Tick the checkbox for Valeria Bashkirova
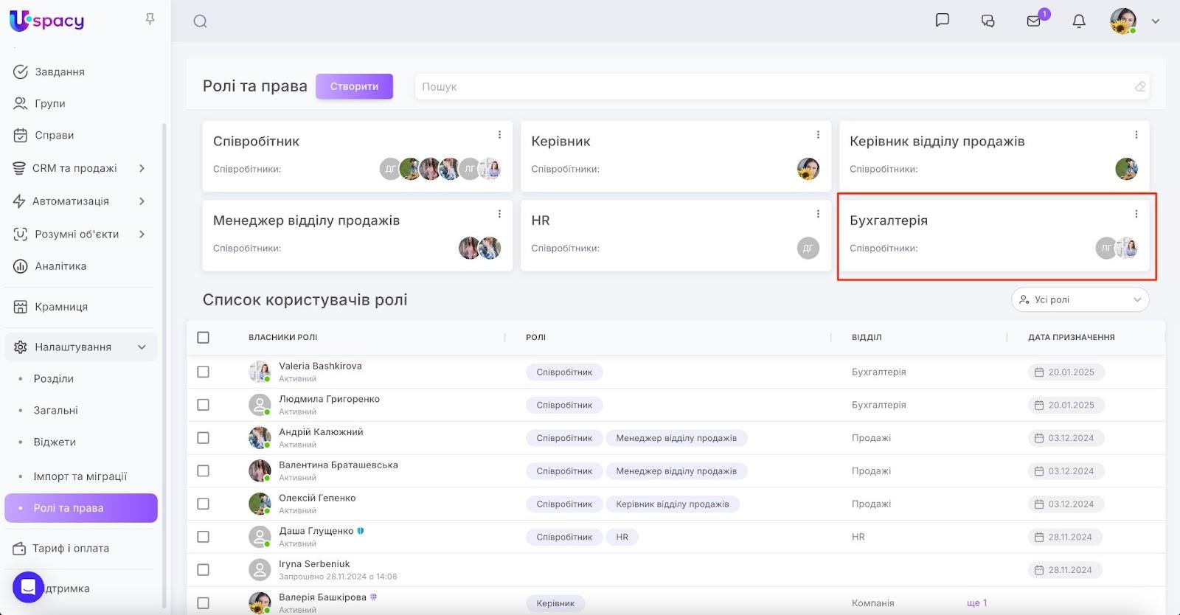The width and height of the screenshot is (1180, 615). tap(204, 372)
